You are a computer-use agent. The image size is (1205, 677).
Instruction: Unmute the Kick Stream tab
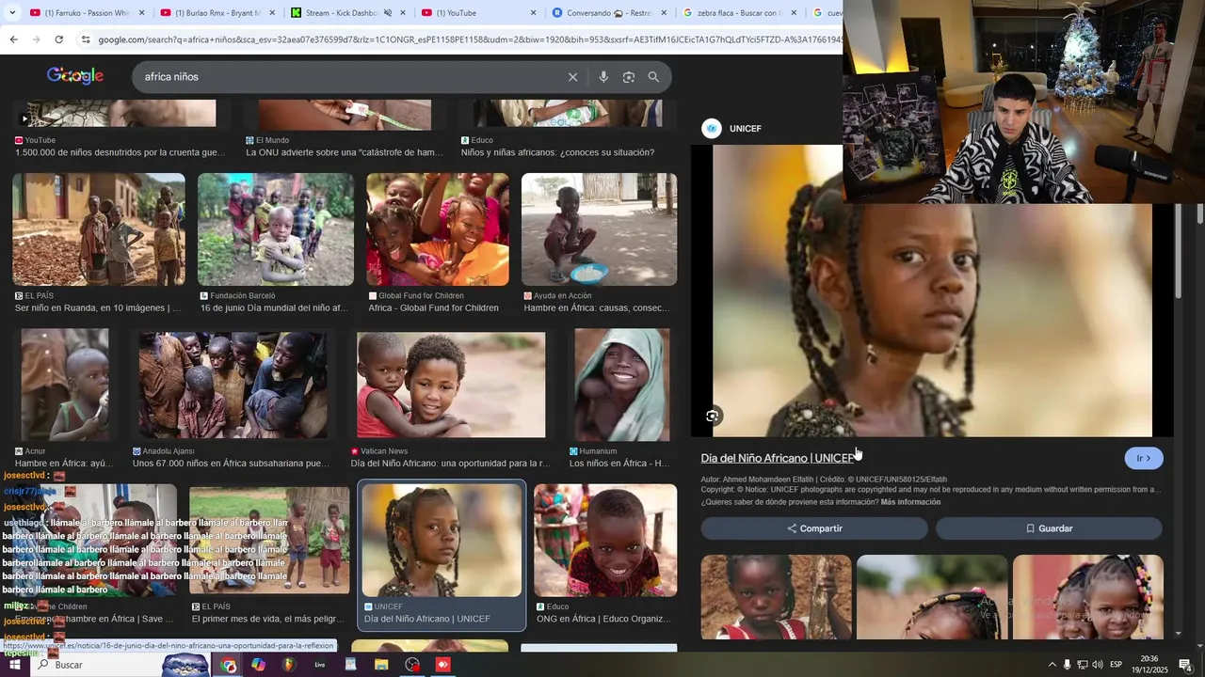tap(388, 13)
